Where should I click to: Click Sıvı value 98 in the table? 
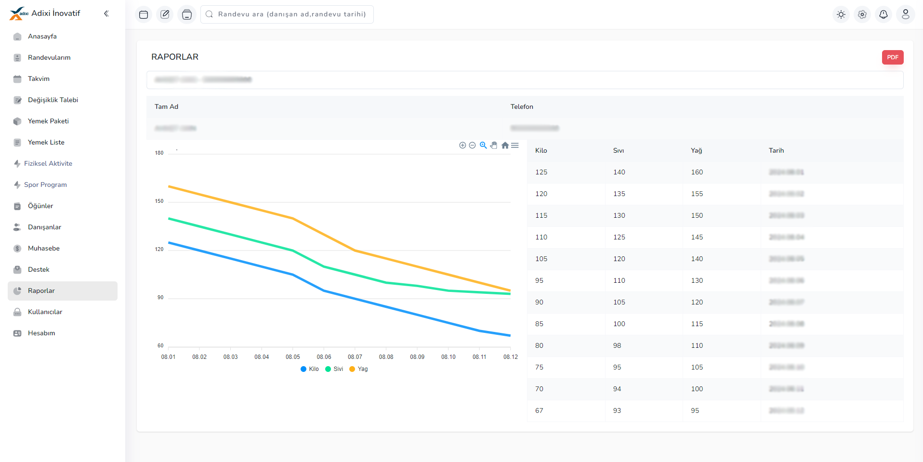617,346
